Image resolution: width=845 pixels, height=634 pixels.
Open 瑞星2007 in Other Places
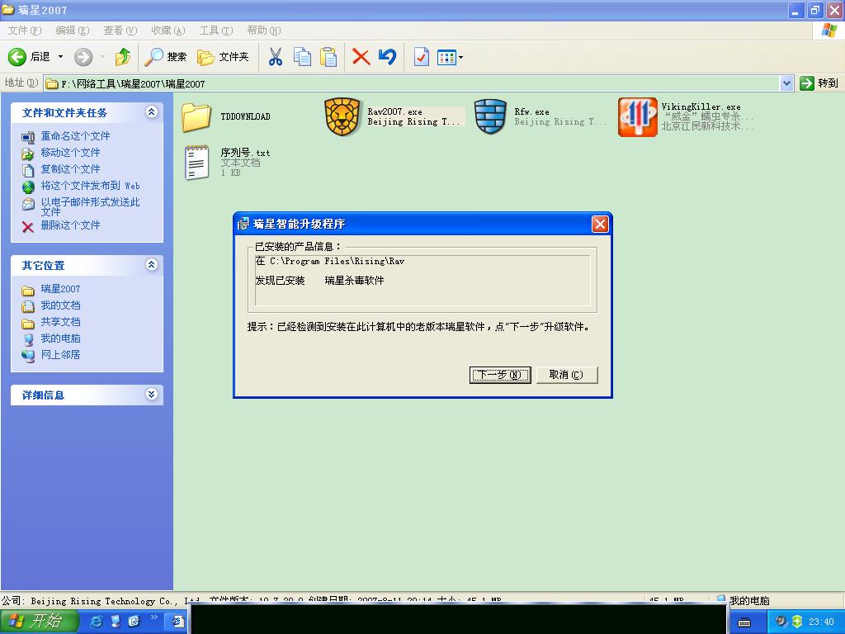[x=60, y=289]
